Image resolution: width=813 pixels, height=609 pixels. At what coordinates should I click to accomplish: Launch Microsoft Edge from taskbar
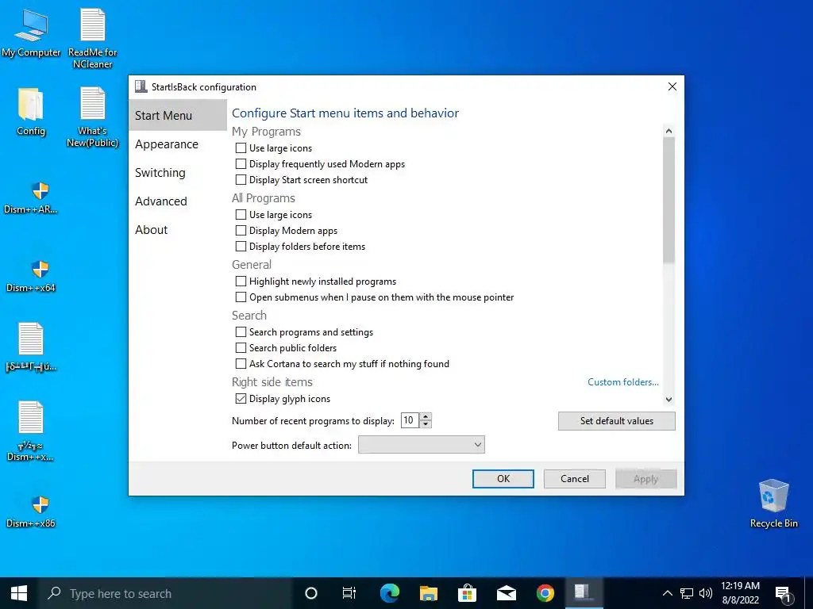coord(389,593)
